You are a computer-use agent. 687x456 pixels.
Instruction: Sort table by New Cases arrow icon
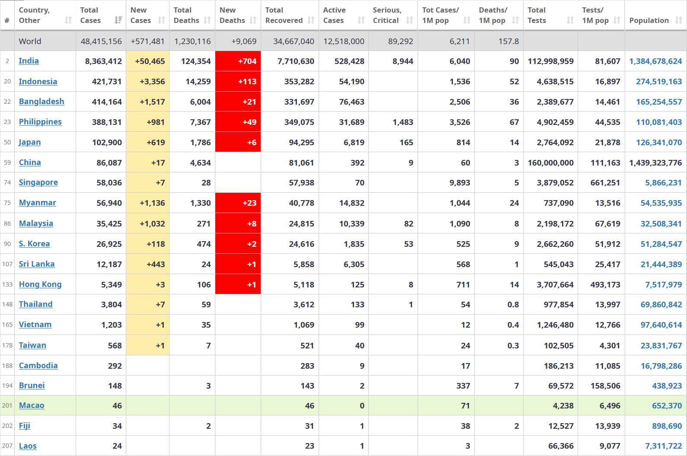[162, 20]
